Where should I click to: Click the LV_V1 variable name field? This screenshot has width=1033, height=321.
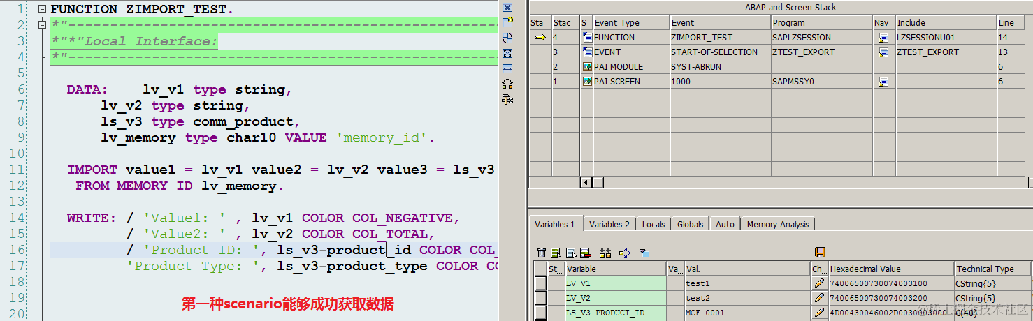click(615, 283)
